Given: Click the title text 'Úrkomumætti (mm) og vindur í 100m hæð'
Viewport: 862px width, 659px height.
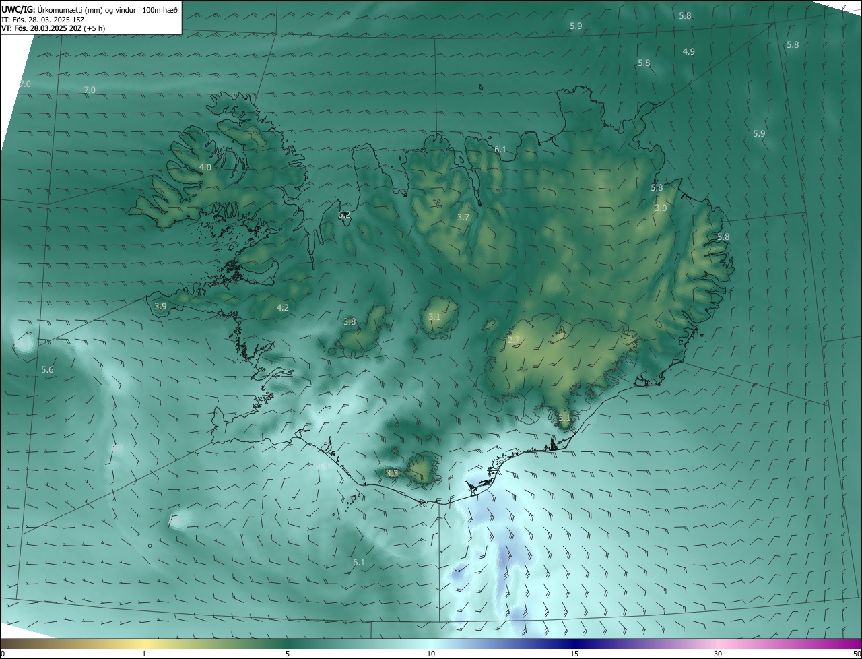Looking at the screenshot, I should (108, 9).
